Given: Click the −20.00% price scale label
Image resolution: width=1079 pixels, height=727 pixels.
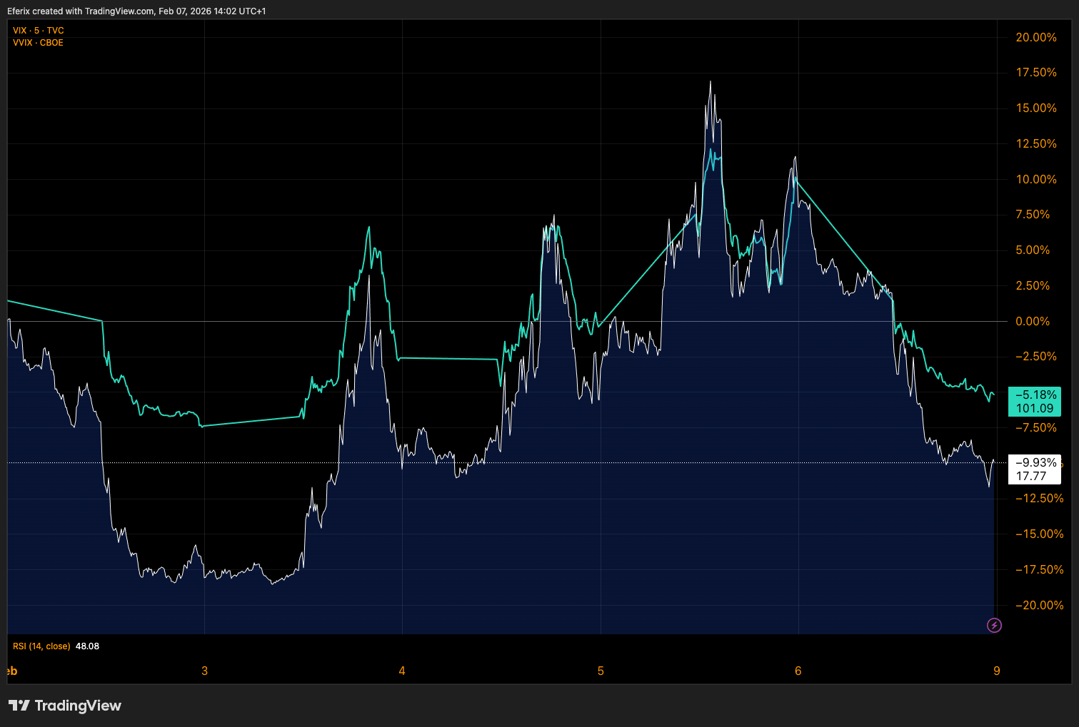Looking at the screenshot, I should (1040, 605).
